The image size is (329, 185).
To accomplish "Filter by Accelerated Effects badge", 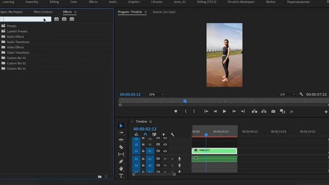I will tap(57, 19).
